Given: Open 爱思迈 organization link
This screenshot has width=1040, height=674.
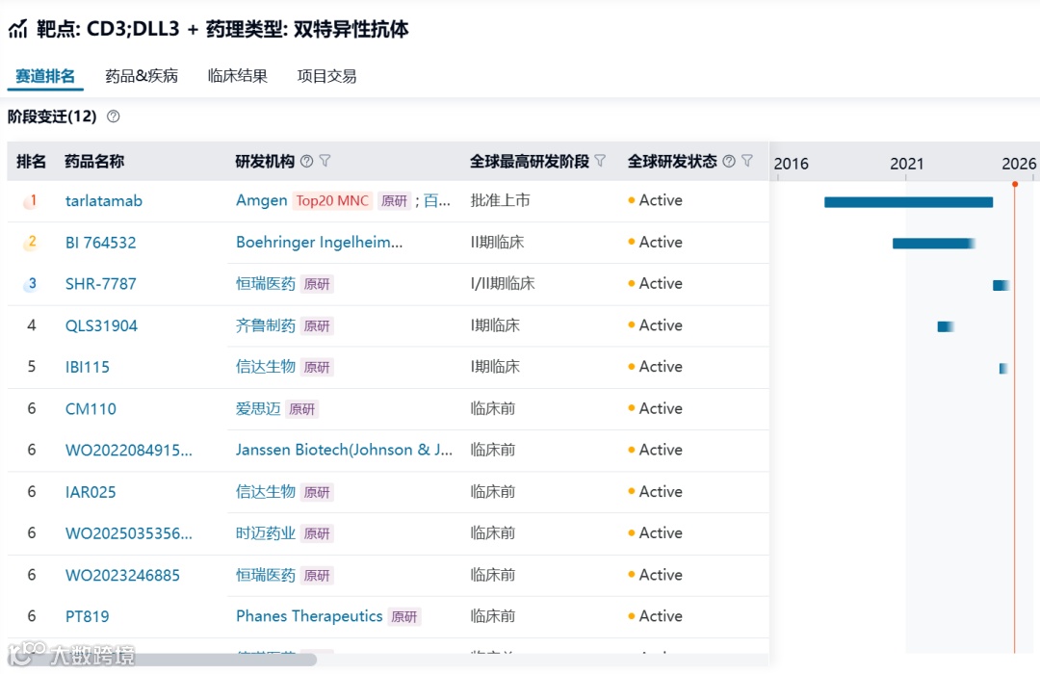Looking at the screenshot, I should [258, 408].
